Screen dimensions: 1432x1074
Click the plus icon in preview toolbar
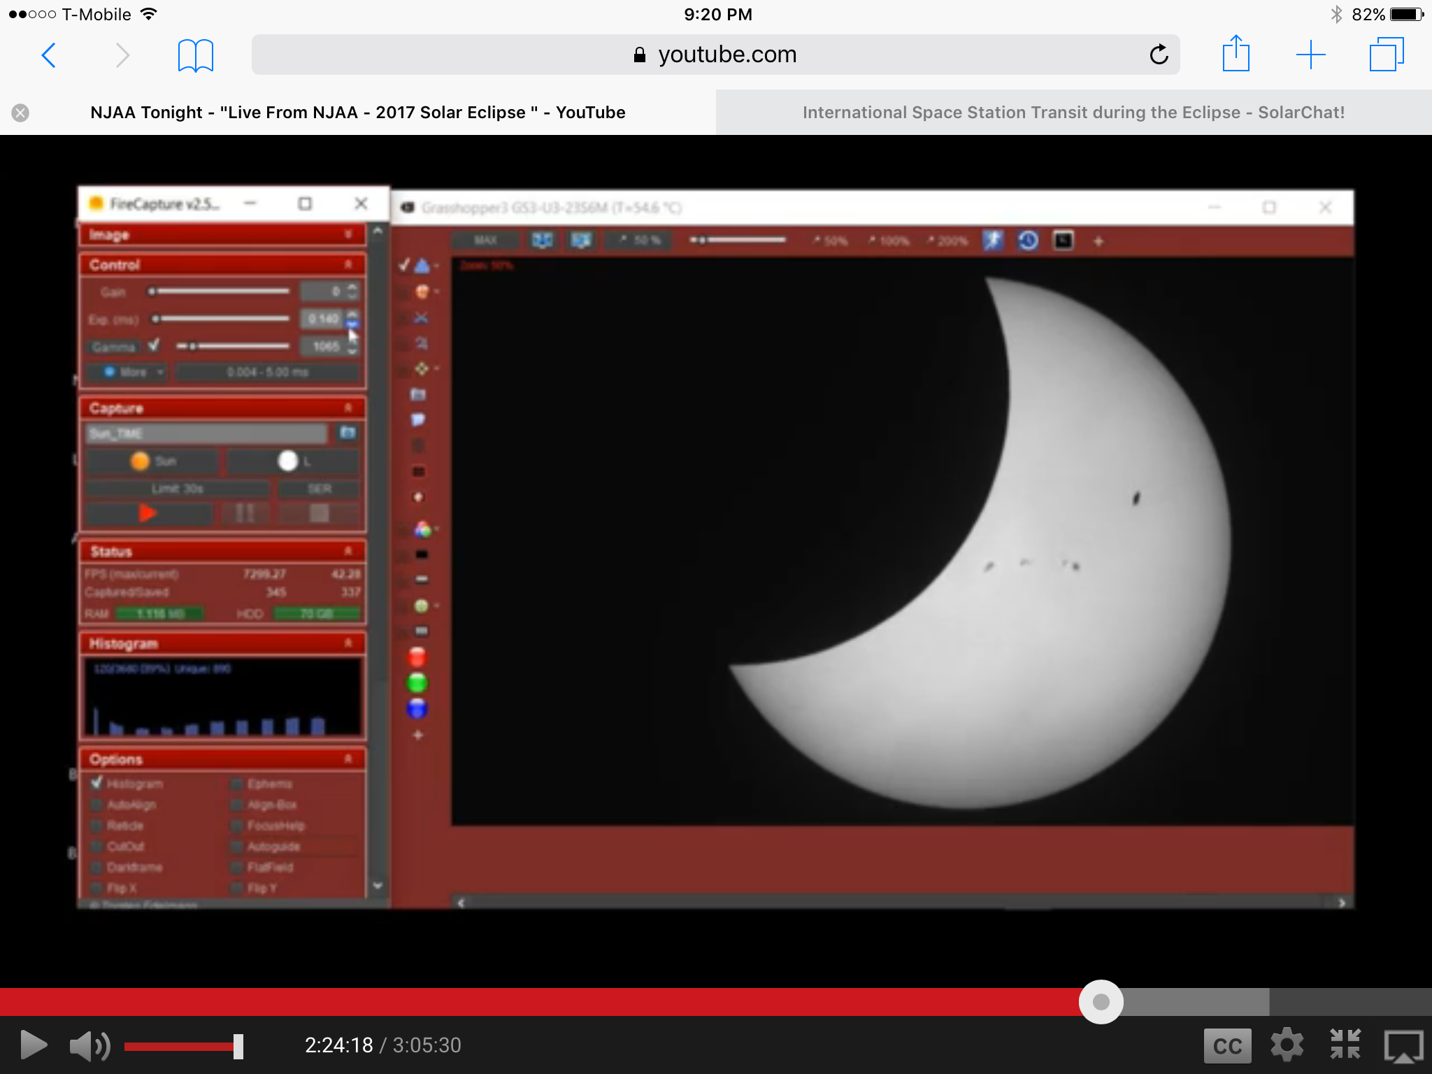coord(1098,241)
